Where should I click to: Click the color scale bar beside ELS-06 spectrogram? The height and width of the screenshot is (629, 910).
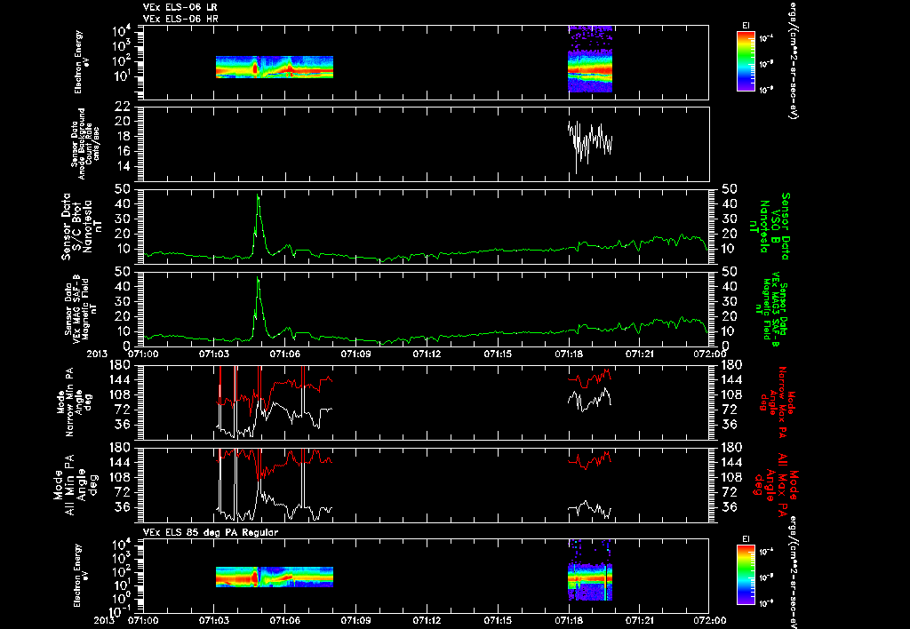[746, 61]
